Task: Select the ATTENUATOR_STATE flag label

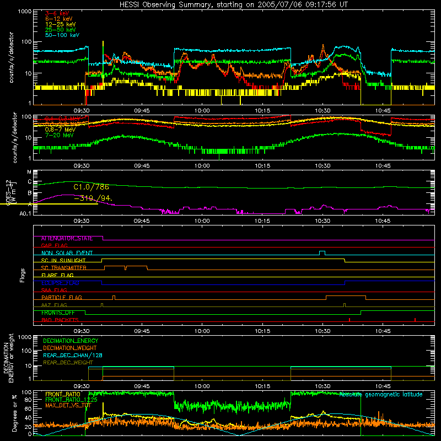Action: tap(67, 239)
